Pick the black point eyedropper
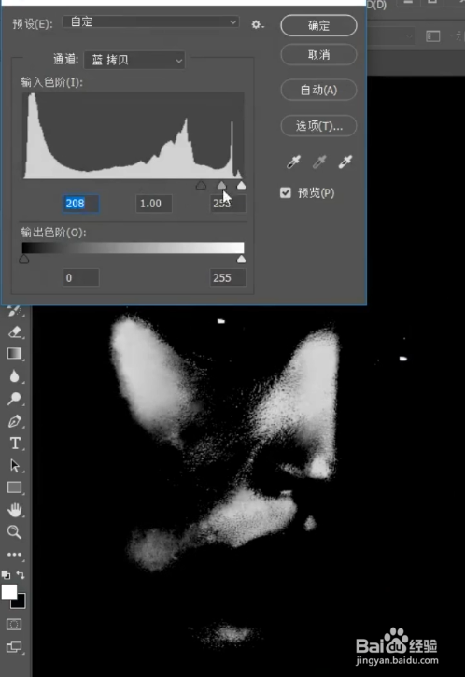Image resolution: width=465 pixels, height=677 pixels. pyautogui.click(x=293, y=162)
